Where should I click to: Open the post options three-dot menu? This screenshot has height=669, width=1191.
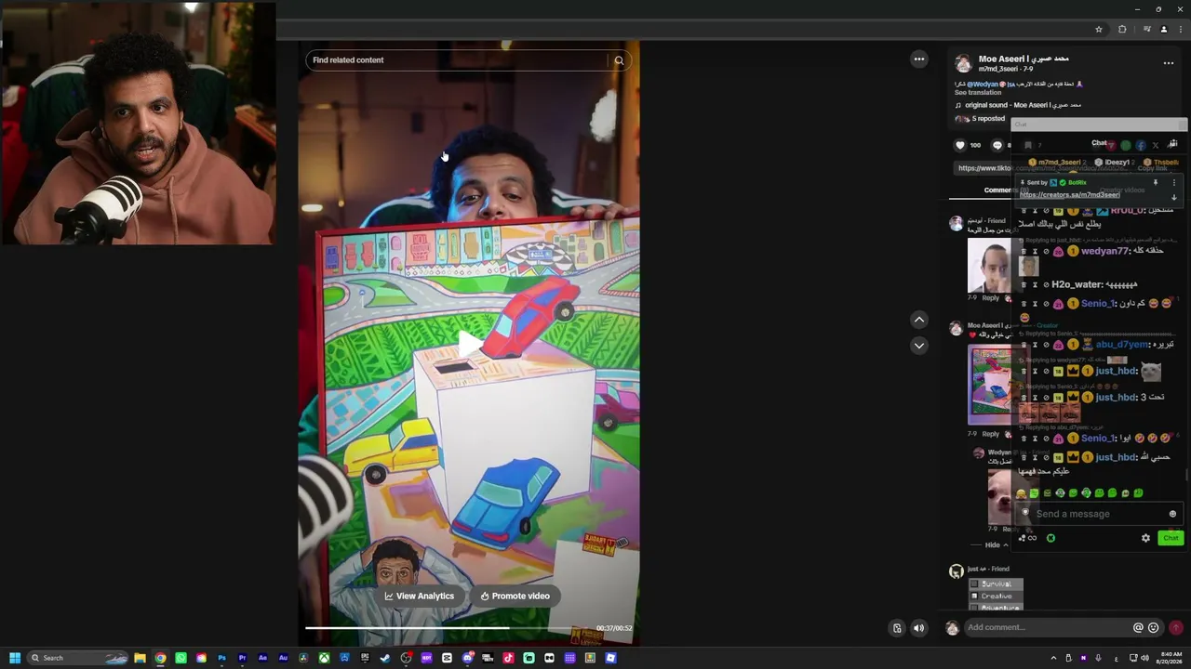(x=1169, y=63)
